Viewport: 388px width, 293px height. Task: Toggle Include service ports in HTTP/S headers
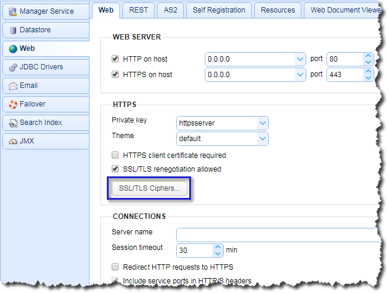pos(115,280)
